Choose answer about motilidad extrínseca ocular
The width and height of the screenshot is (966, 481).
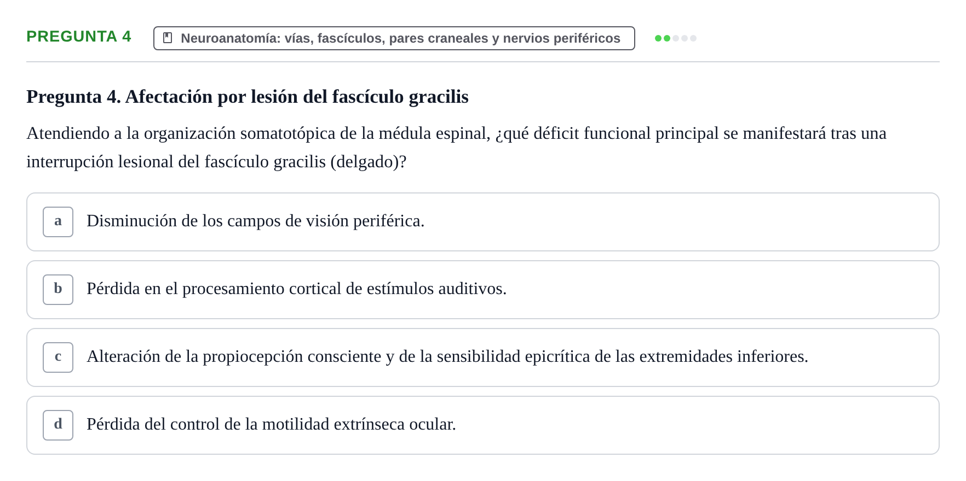(x=483, y=425)
